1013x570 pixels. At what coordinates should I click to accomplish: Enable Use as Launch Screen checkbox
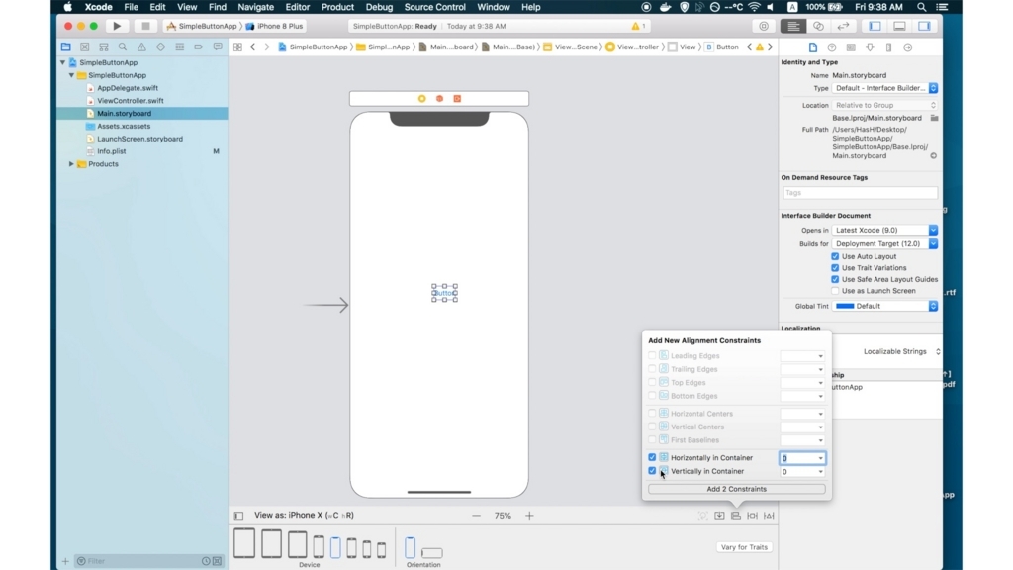tap(835, 291)
